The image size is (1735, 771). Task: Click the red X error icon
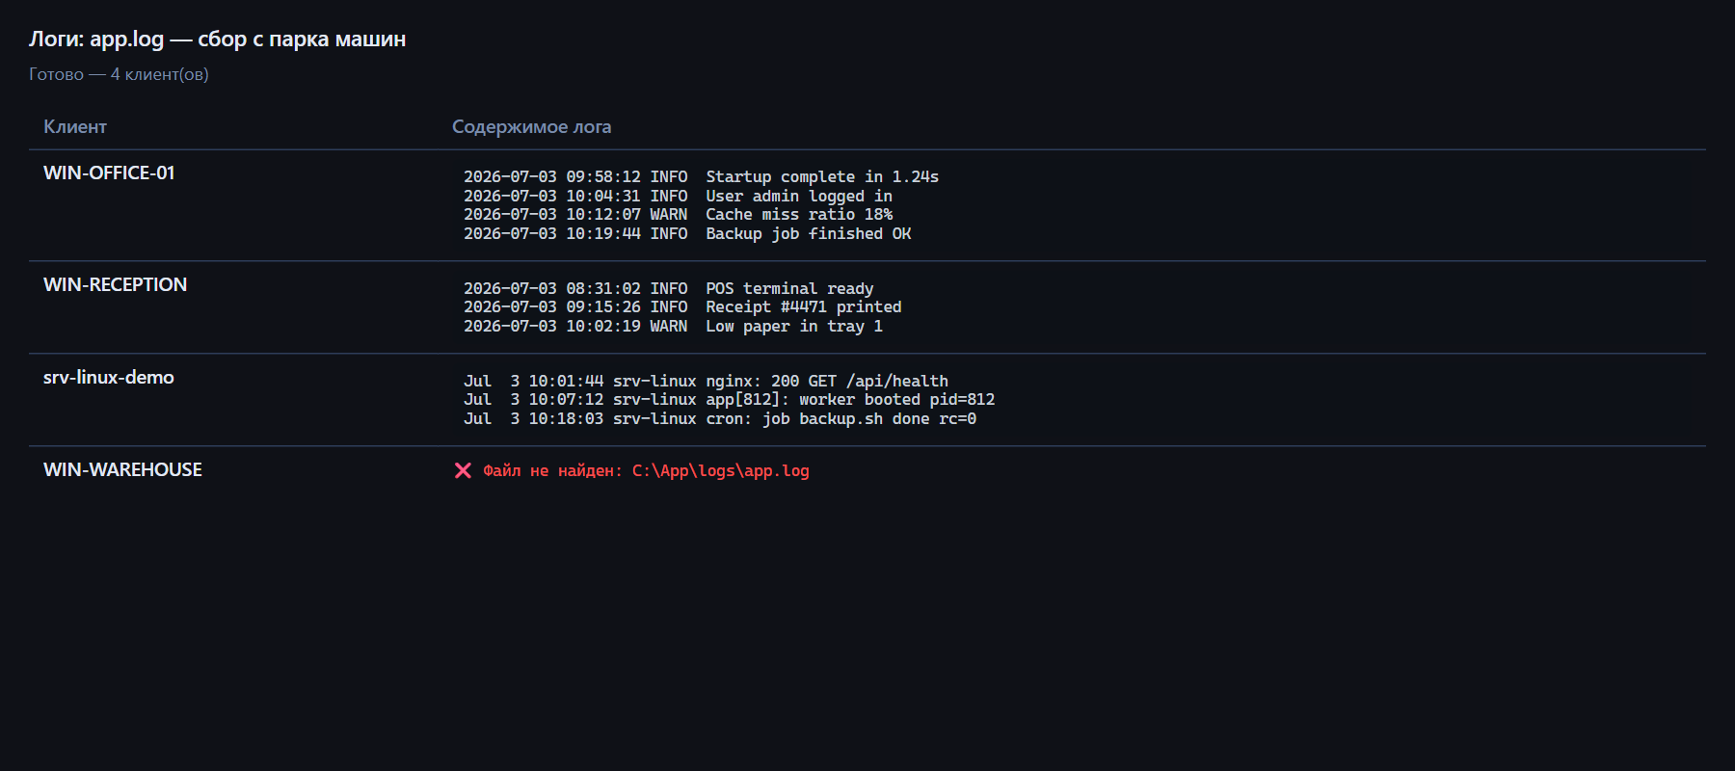point(463,470)
